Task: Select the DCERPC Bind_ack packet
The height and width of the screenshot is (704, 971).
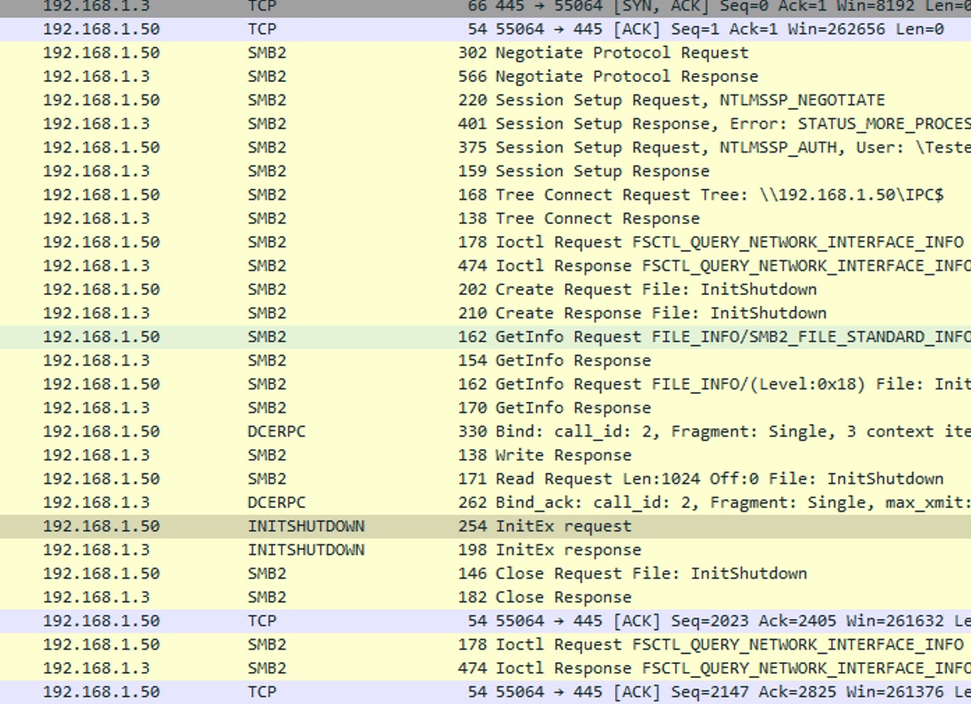Action: [485, 502]
